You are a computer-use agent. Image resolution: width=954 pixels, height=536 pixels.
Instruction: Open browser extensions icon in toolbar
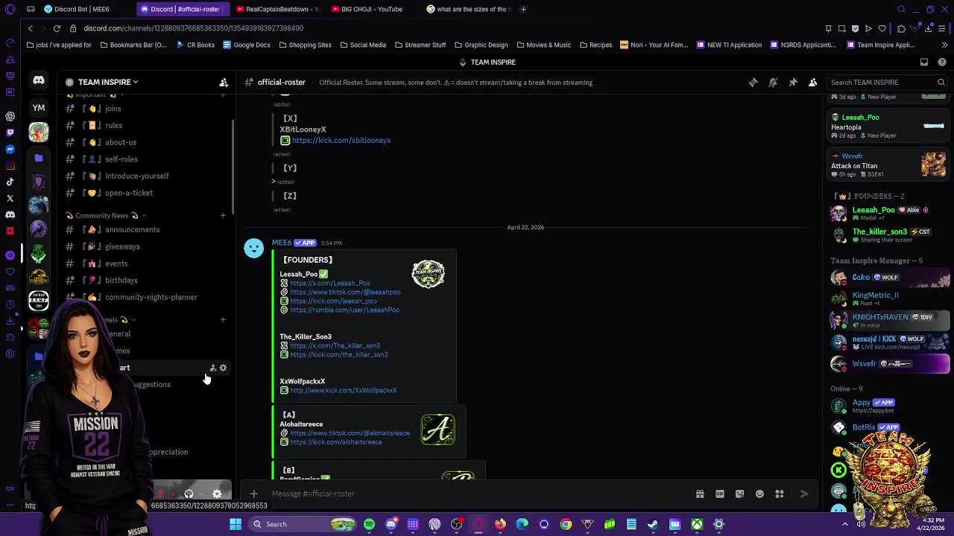click(x=901, y=28)
